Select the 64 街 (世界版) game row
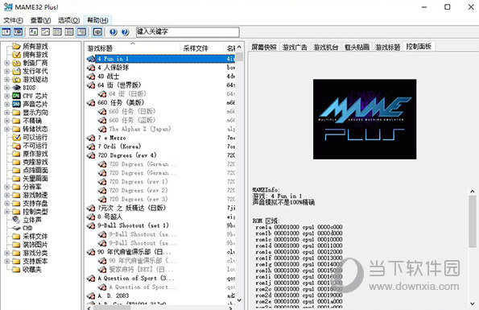 tap(161, 85)
